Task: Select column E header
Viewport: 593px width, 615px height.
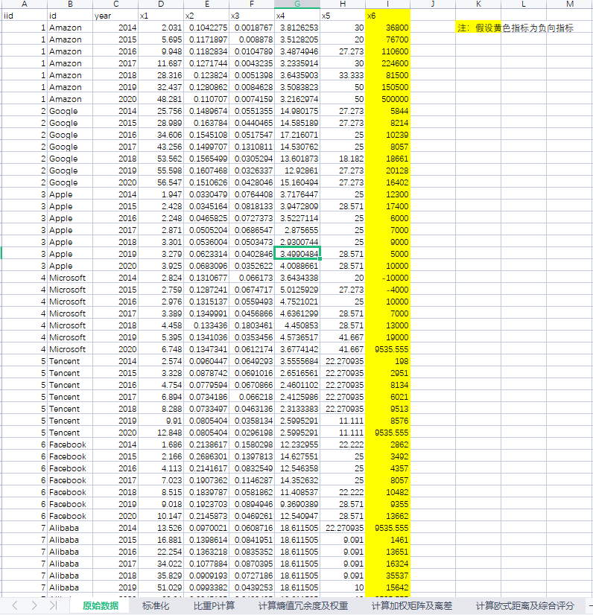Action: [206, 4]
